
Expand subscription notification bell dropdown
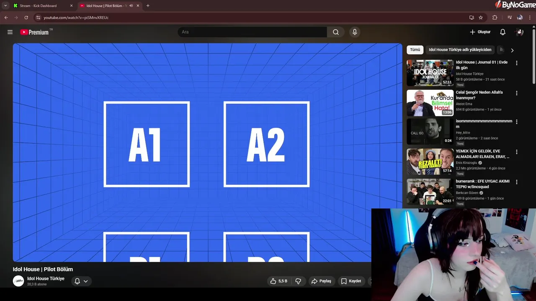tap(81, 281)
